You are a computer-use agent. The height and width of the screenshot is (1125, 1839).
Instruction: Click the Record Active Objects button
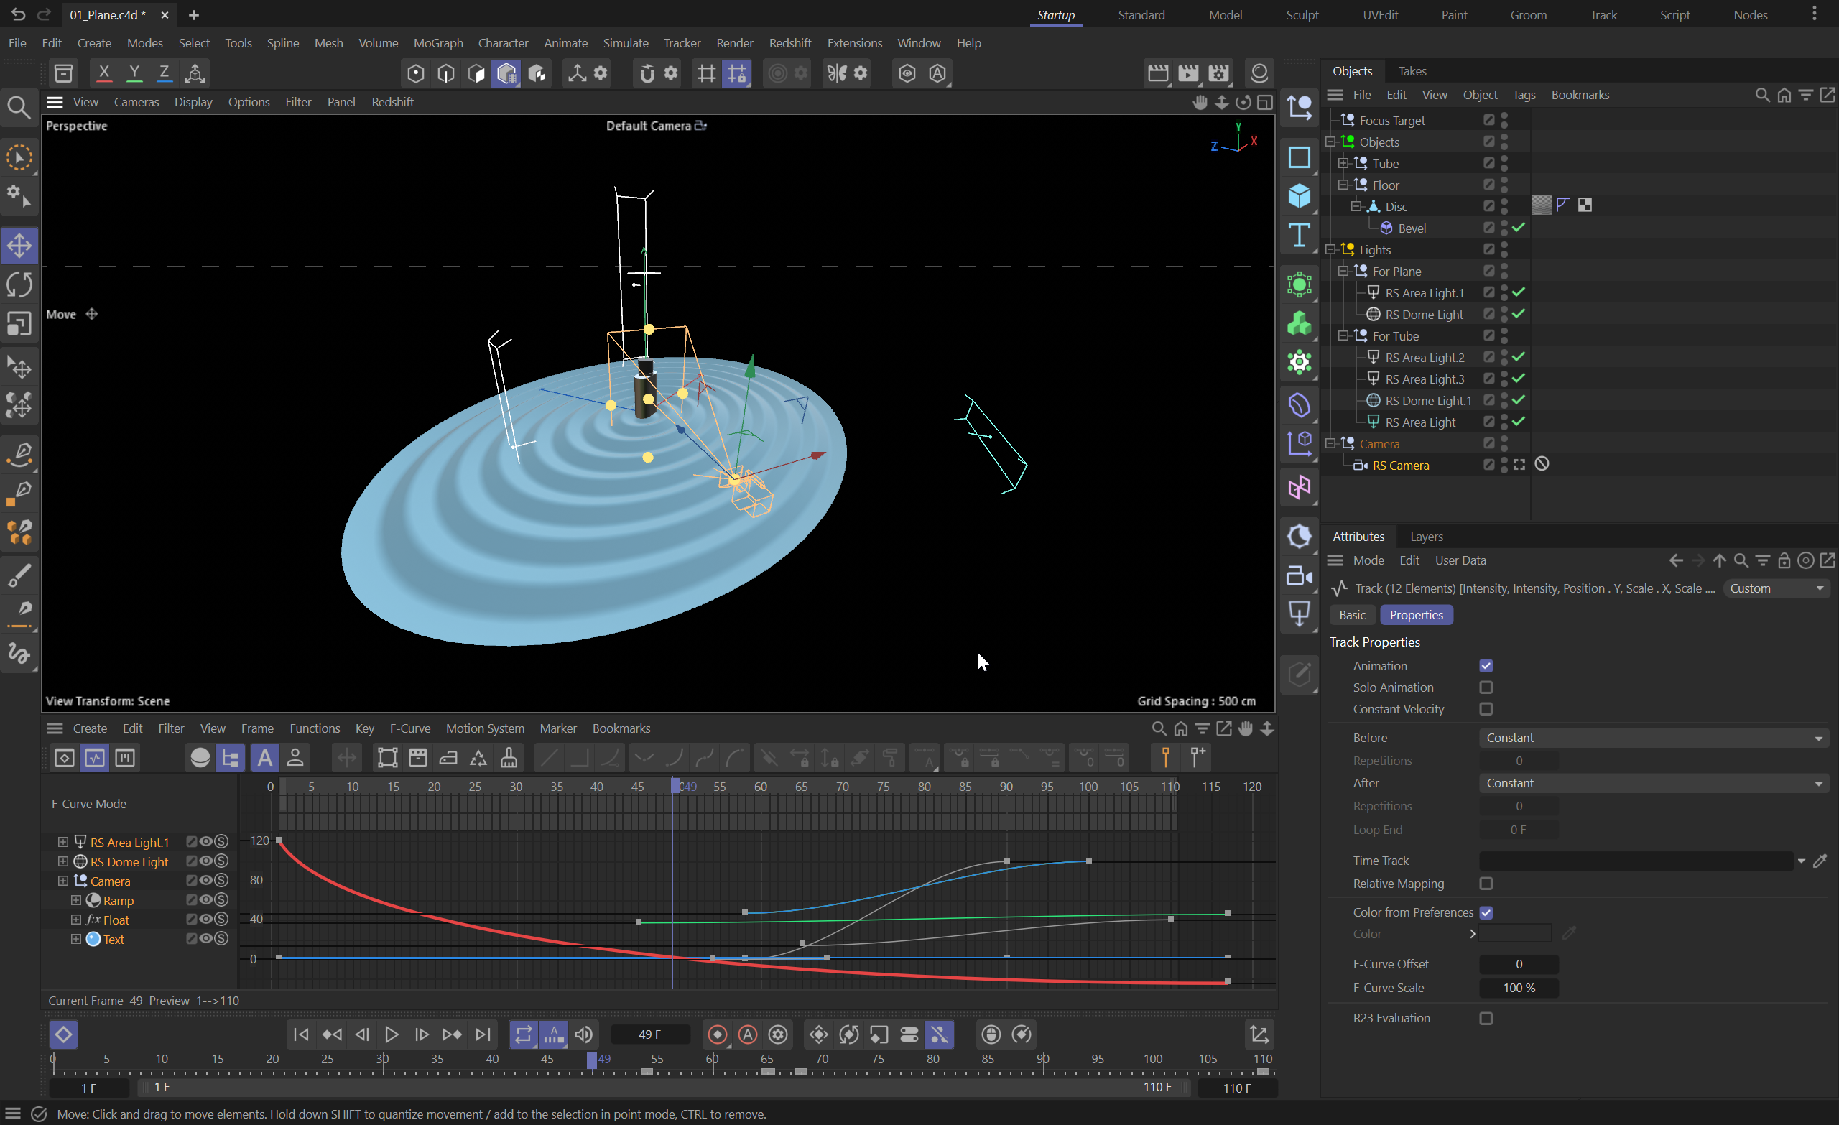pos(717,1034)
